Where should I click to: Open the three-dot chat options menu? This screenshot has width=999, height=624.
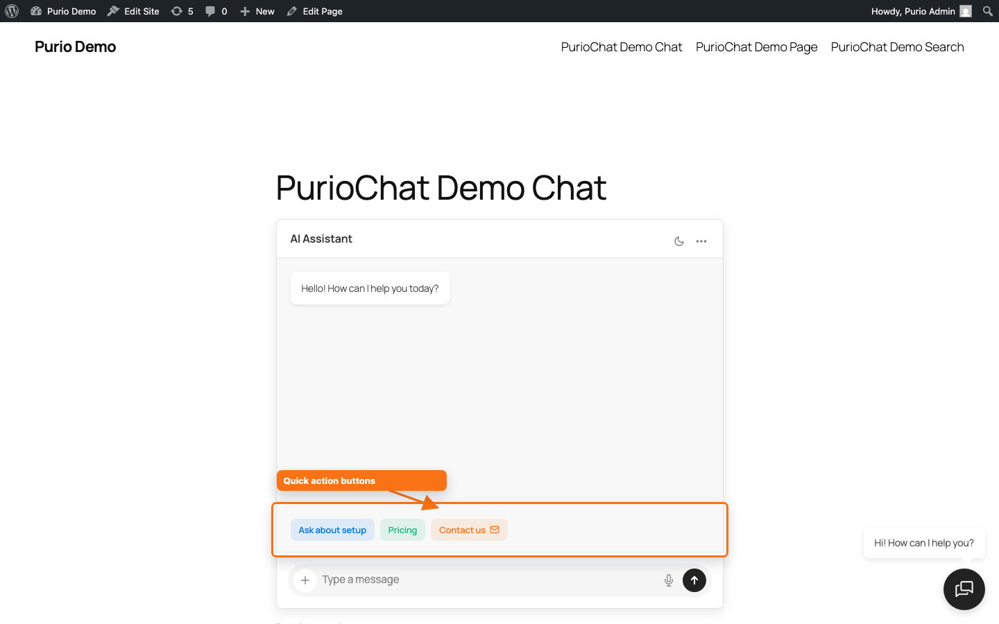coord(701,241)
